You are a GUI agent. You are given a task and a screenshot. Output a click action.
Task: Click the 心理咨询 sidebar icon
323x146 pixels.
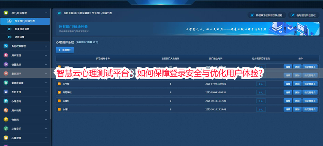pos(6,101)
